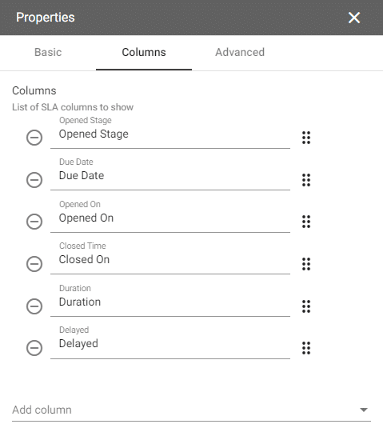Image resolution: width=383 pixels, height=440 pixels.
Task: Switch to the Advanced tab
Action: click(x=240, y=53)
